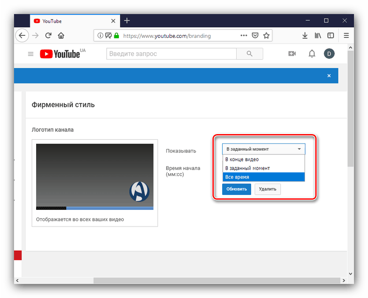
Task: Click the scroll down arrow
Action: 351,274
